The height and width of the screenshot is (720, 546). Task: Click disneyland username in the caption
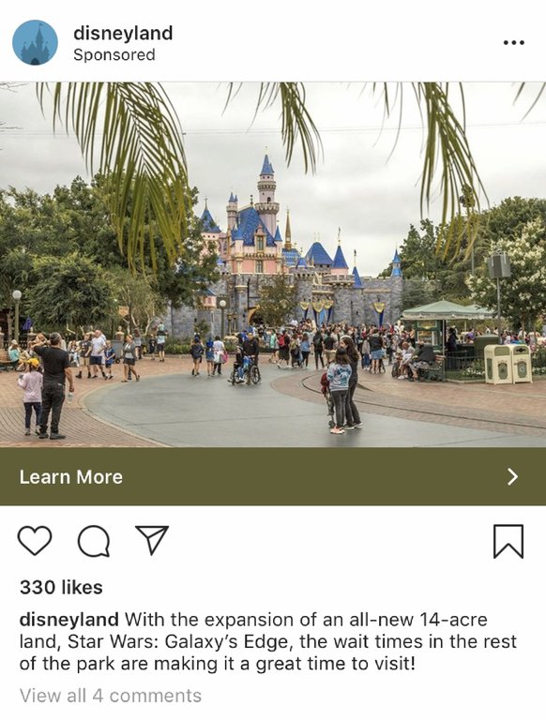(68, 620)
